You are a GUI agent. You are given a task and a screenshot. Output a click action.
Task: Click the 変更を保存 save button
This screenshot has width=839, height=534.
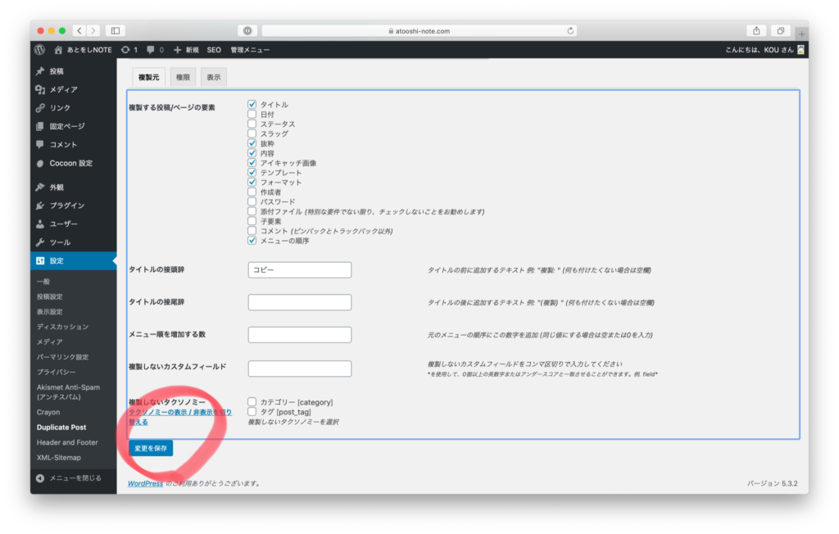click(151, 448)
